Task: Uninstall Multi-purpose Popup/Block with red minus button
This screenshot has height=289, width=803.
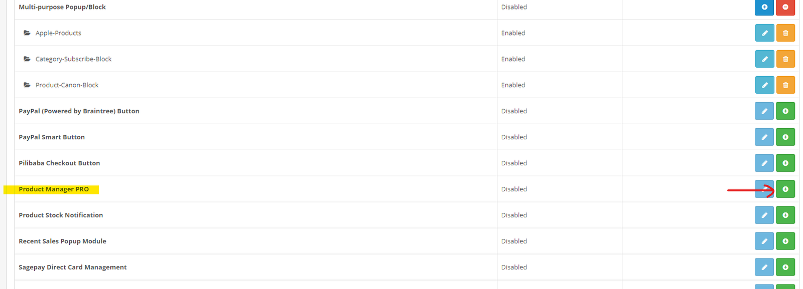Action: [x=785, y=7]
